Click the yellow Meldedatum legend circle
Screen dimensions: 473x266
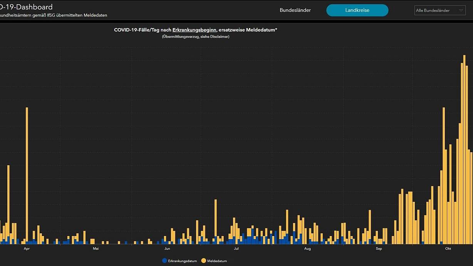coord(203,261)
